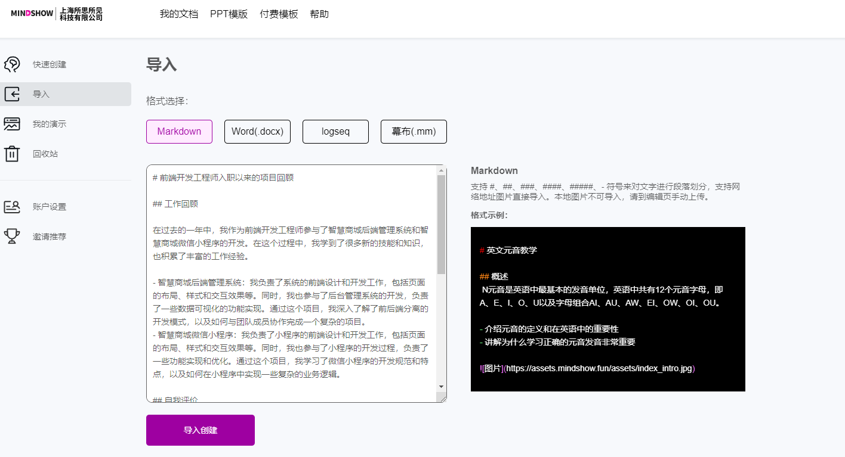Click the textarea vertical scrollbar thumb
The height and width of the screenshot is (457, 845).
pos(442,225)
